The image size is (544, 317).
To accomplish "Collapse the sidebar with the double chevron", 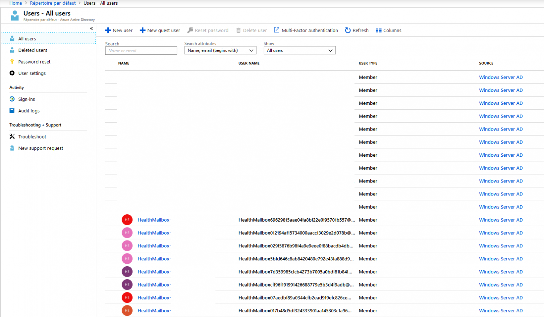I will point(91,28).
